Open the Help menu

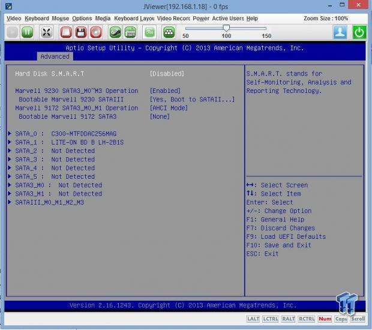click(252, 19)
